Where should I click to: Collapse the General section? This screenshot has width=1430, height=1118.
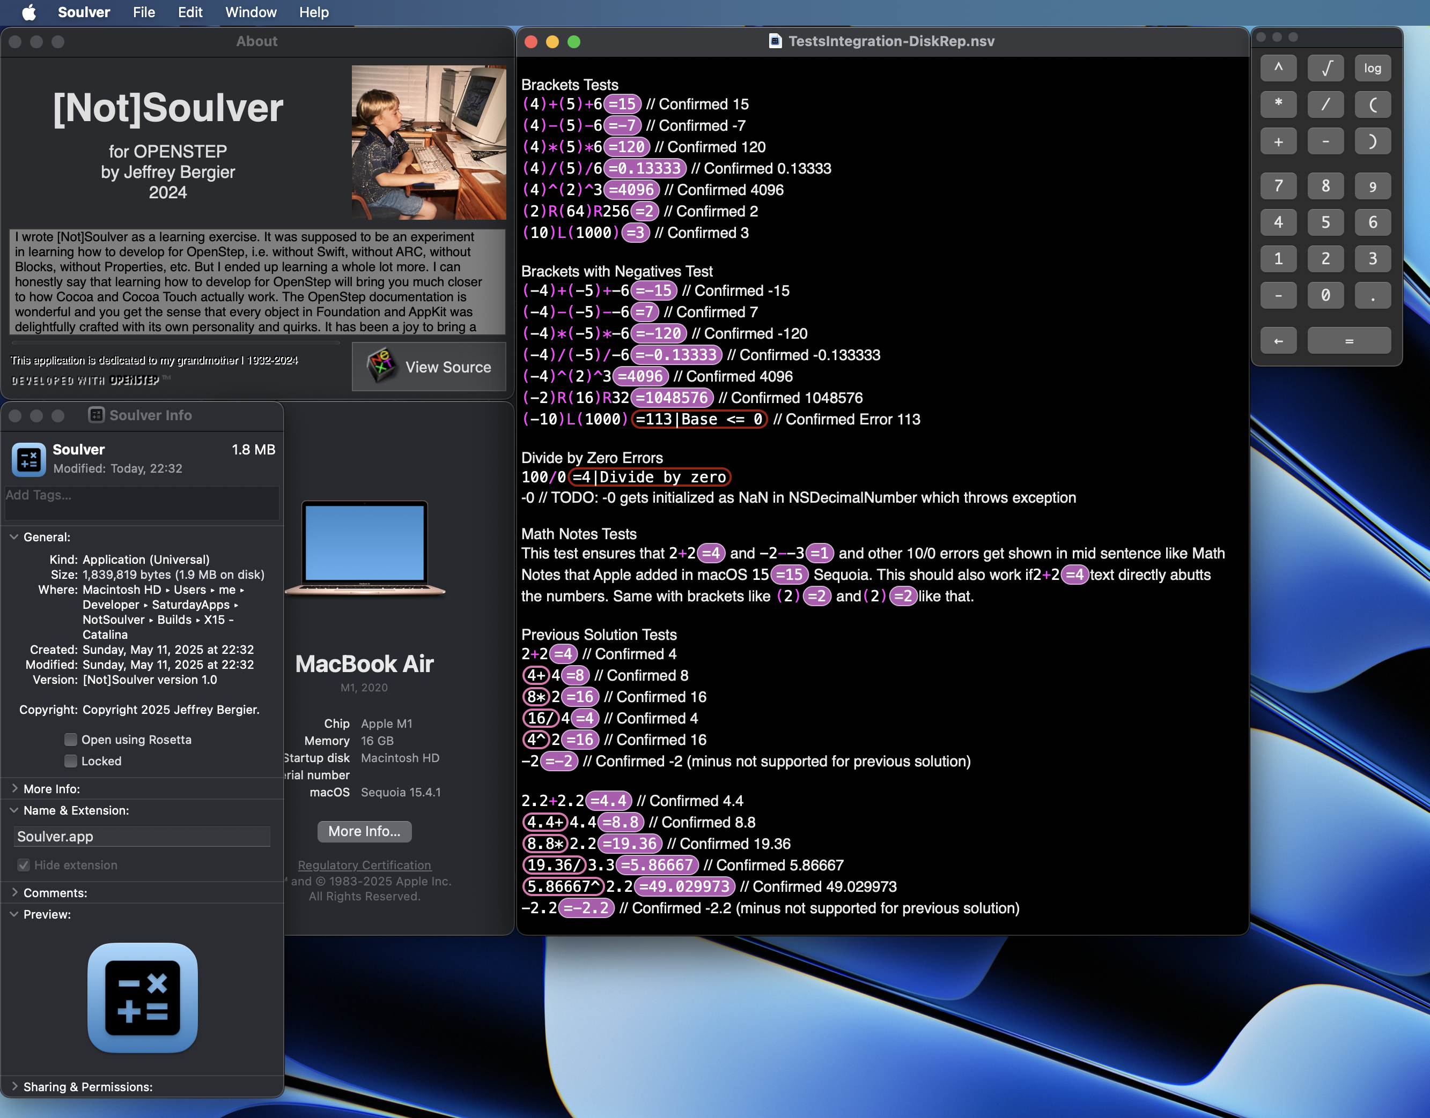(x=14, y=536)
